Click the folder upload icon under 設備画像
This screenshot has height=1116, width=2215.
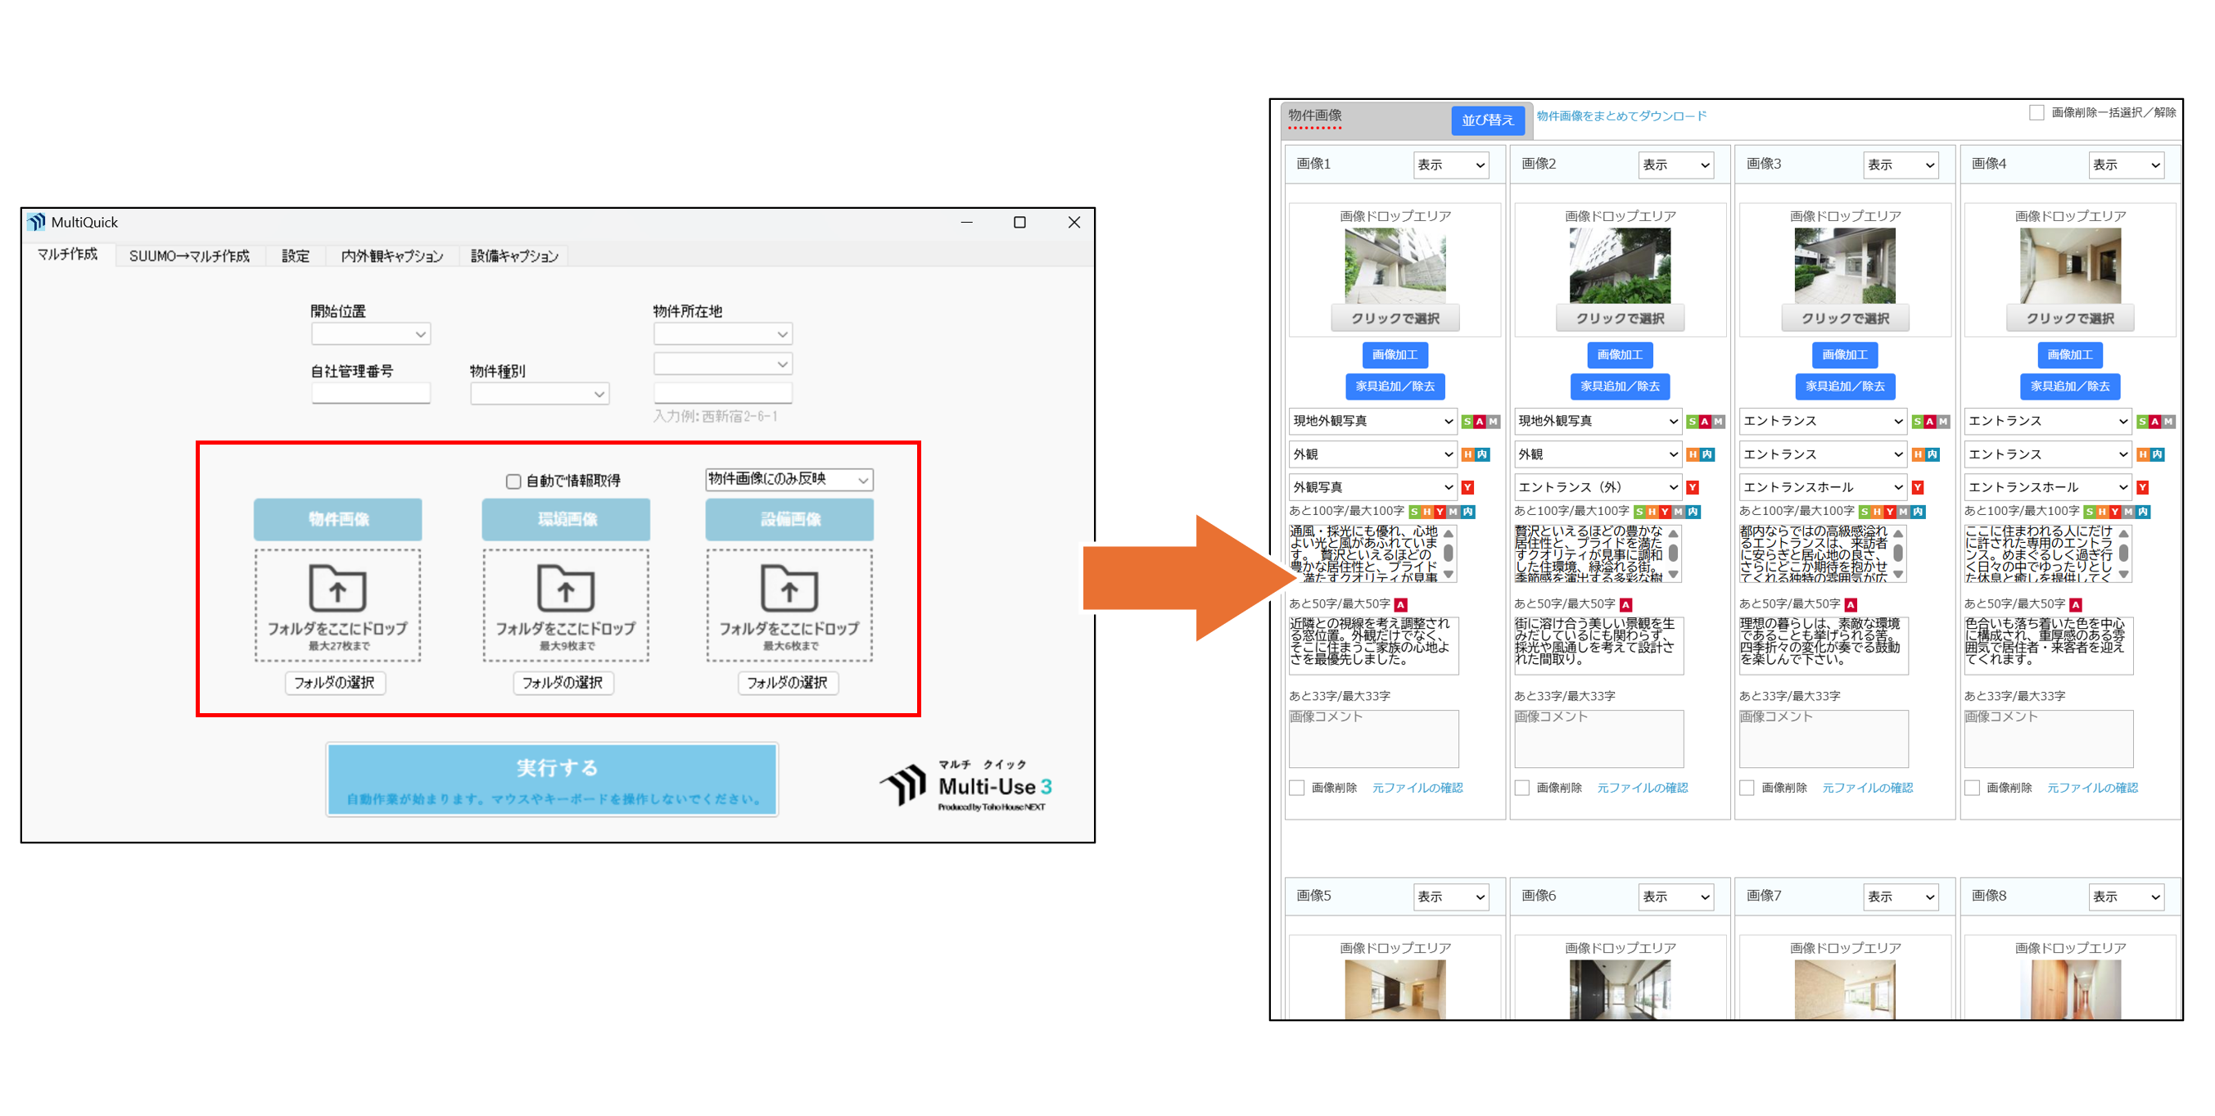point(789,588)
